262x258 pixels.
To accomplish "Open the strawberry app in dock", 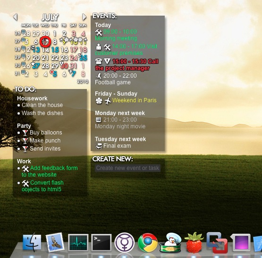I will [x=194, y=242].
